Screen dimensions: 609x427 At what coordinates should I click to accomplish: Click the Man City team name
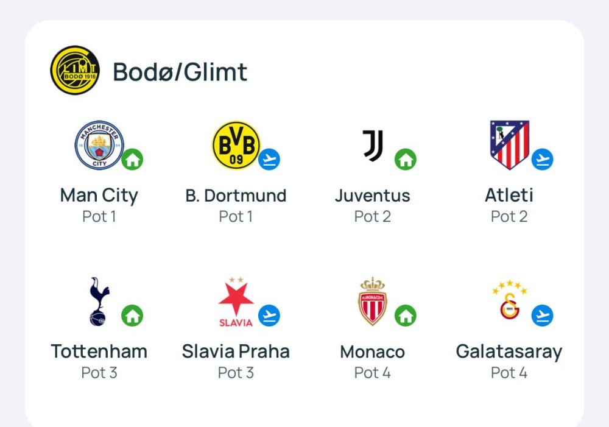[x=99, y=196]
